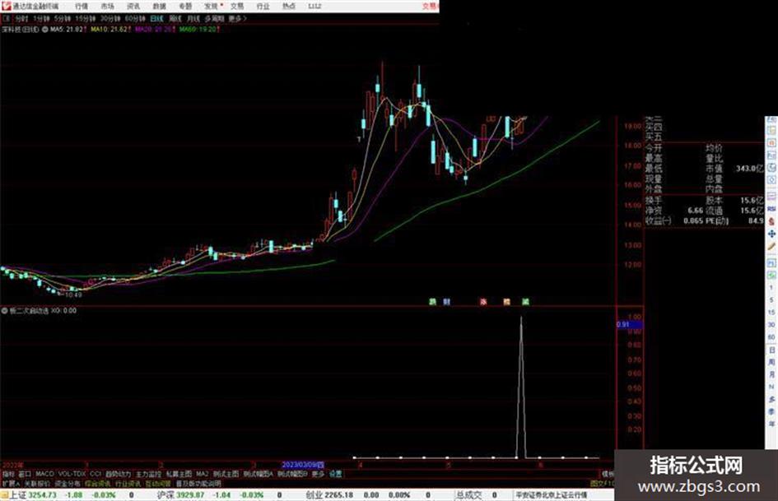Open the 资讯 menu
The image size is (778, 501).
click(133, 7)
